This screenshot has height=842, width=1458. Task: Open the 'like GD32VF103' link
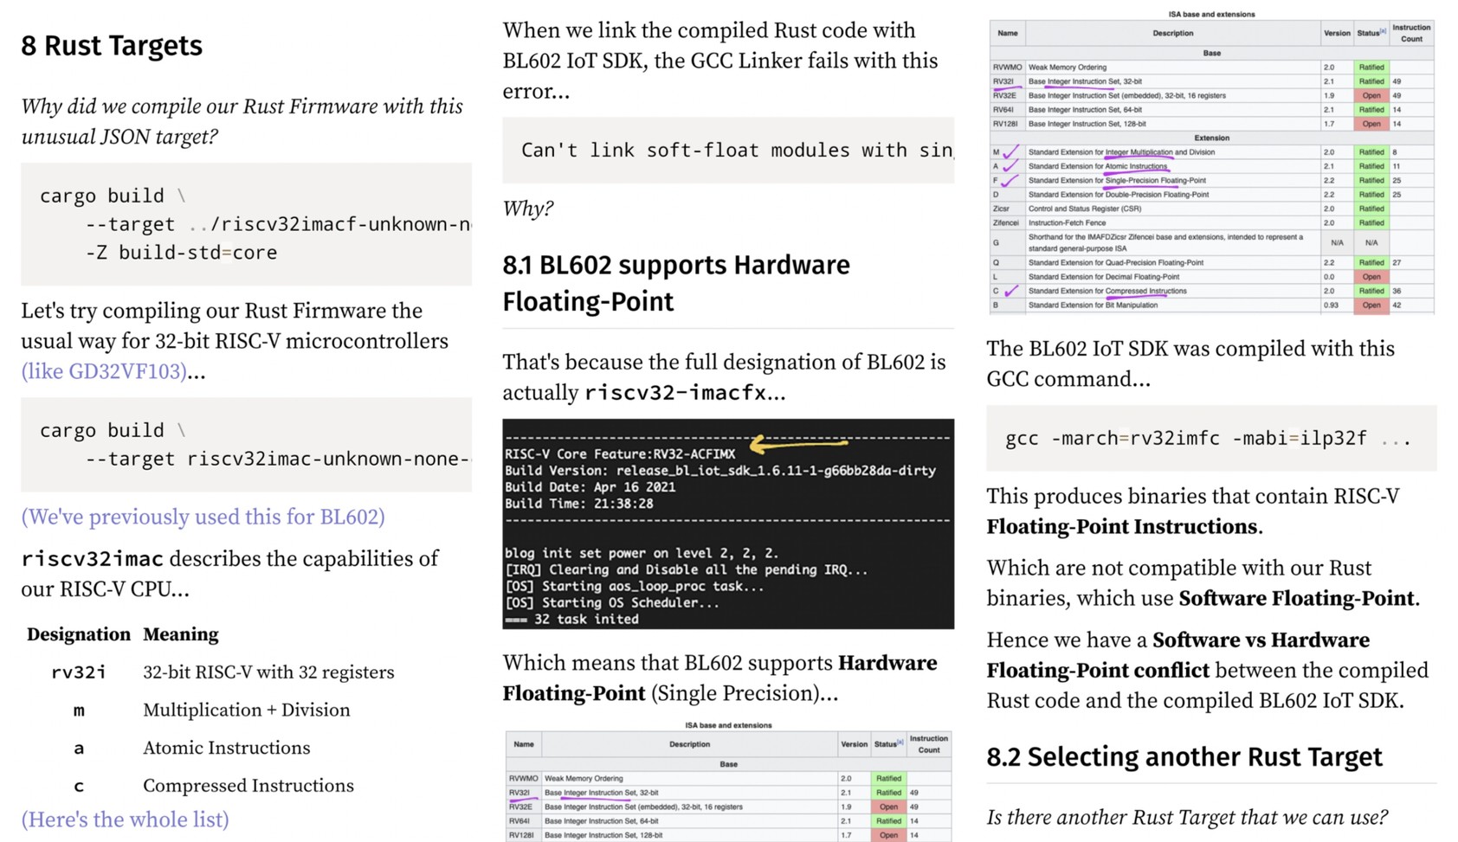pyautogui.click(x=104, y=372)
